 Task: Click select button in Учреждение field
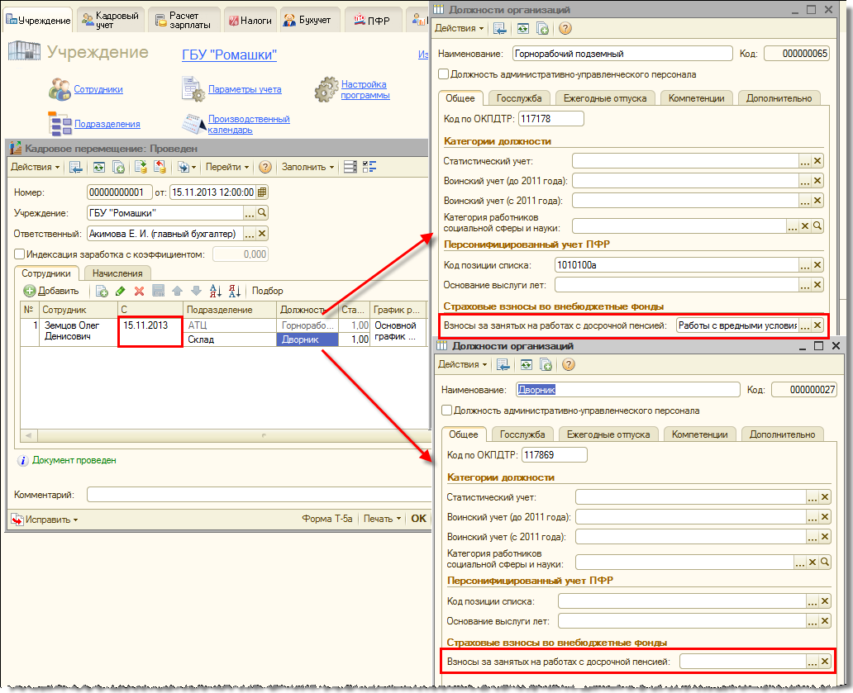(x=249, y=213)
